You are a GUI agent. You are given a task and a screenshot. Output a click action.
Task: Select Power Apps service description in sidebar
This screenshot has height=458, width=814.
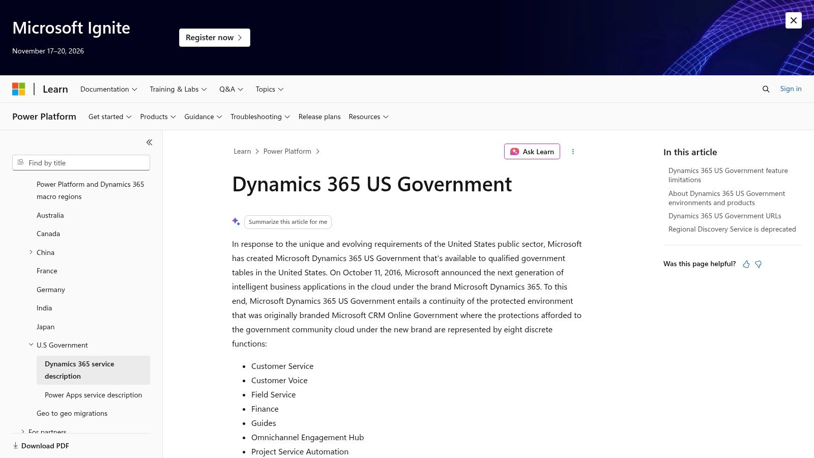[93, 395]
